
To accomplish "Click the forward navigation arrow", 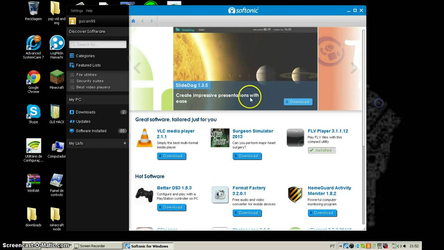I will (152, 21).
